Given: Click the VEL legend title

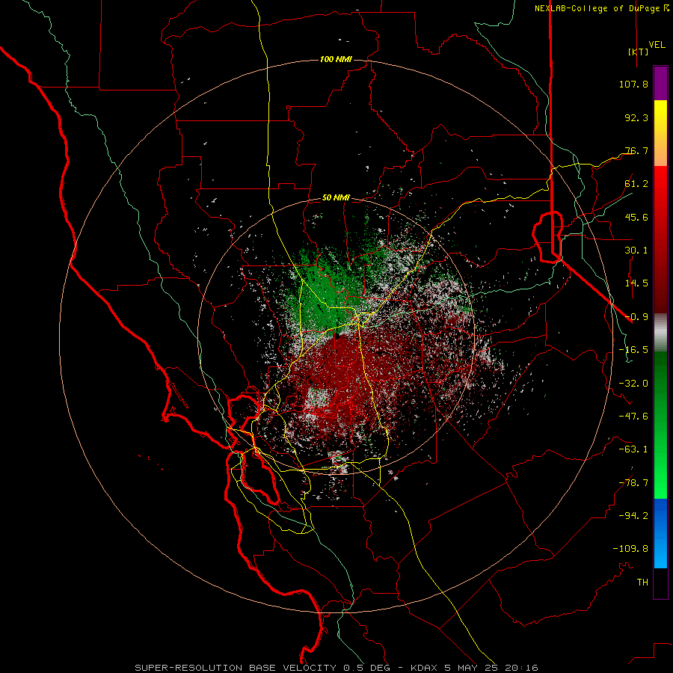Looking at the screenshot, I should pos(657,45).
